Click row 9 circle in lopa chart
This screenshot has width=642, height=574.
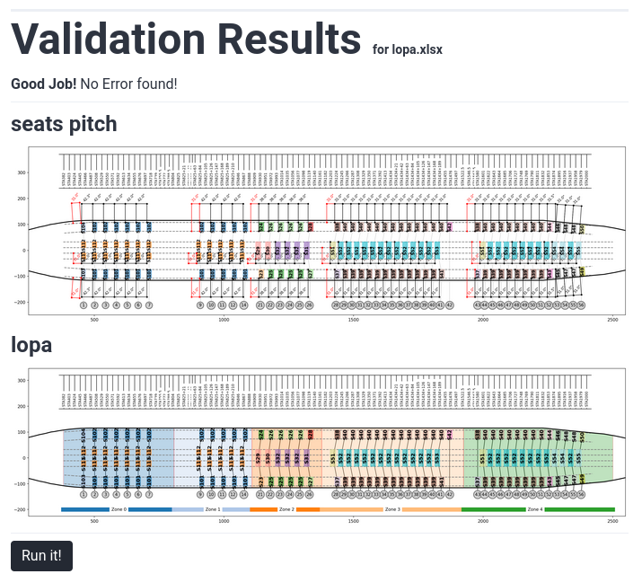pos(200,494)
